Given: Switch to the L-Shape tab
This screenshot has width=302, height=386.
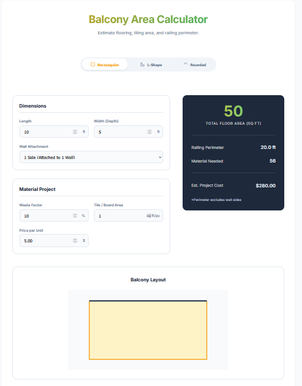Looking at the screenshot, I should click(x=151, y=64).
